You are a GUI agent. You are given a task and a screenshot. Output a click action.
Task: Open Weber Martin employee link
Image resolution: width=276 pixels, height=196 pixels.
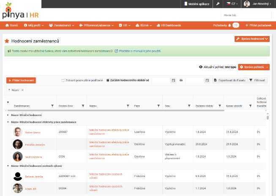[33, 133]
